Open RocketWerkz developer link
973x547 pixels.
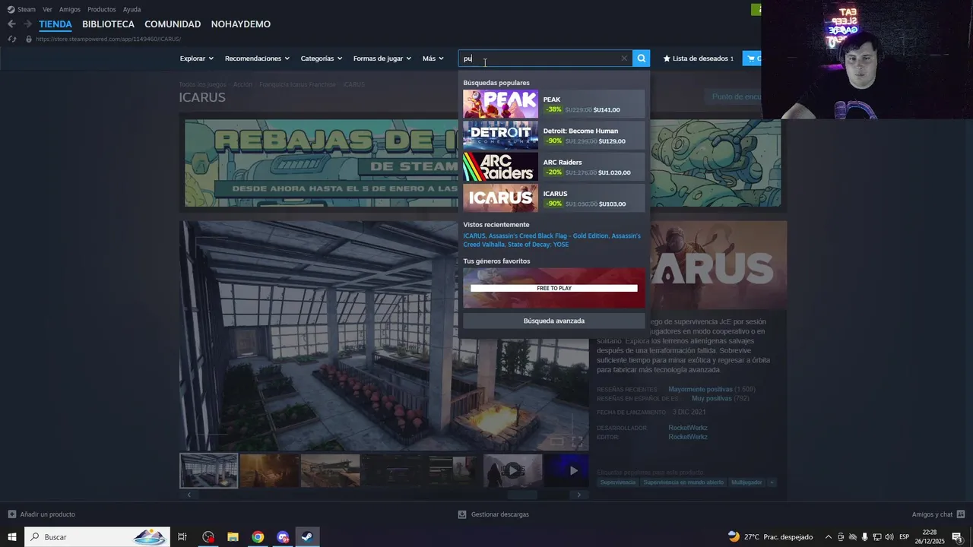[687, 428]
